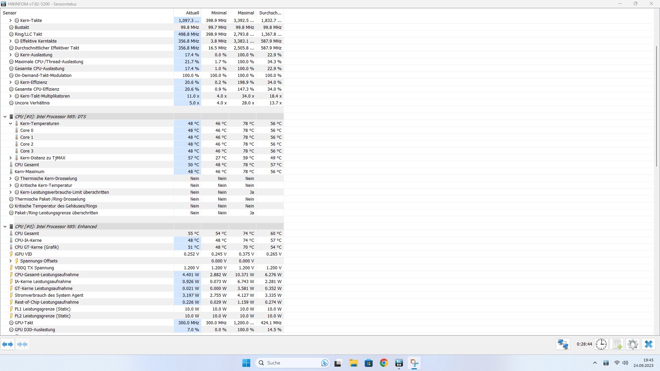Screen dimensions: 660x371
Task: Click the Maximal column header
Action: 242,13
